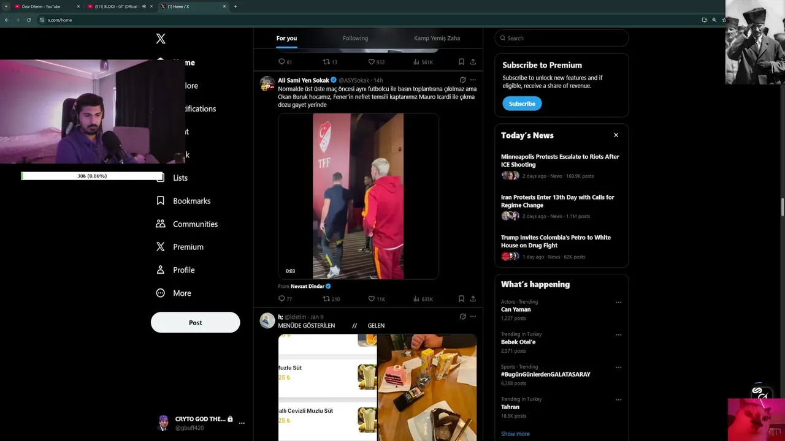Click Grok icon on @icistim post
Screen dimensions: 785x441
point(462,317)
